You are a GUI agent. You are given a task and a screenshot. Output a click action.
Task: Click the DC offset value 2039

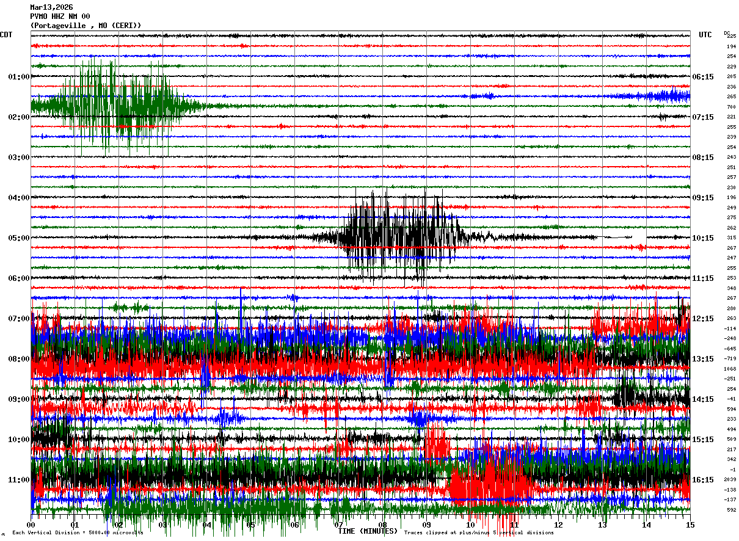pyautogui.click(x=731, y=480)
